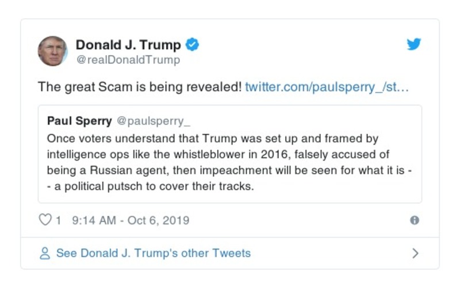Click the like count number 1
460x288 pixels.
(58, 220)
